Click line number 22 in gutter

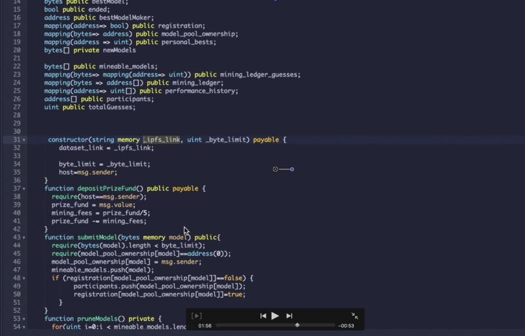[x=17, y=66]
